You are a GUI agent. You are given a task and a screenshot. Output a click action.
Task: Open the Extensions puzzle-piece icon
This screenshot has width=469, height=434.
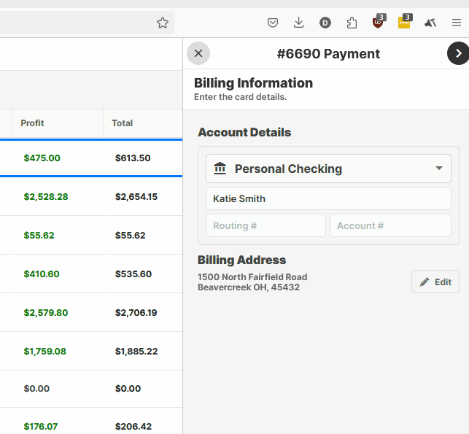pyautogui.click(x=352, y=23)
